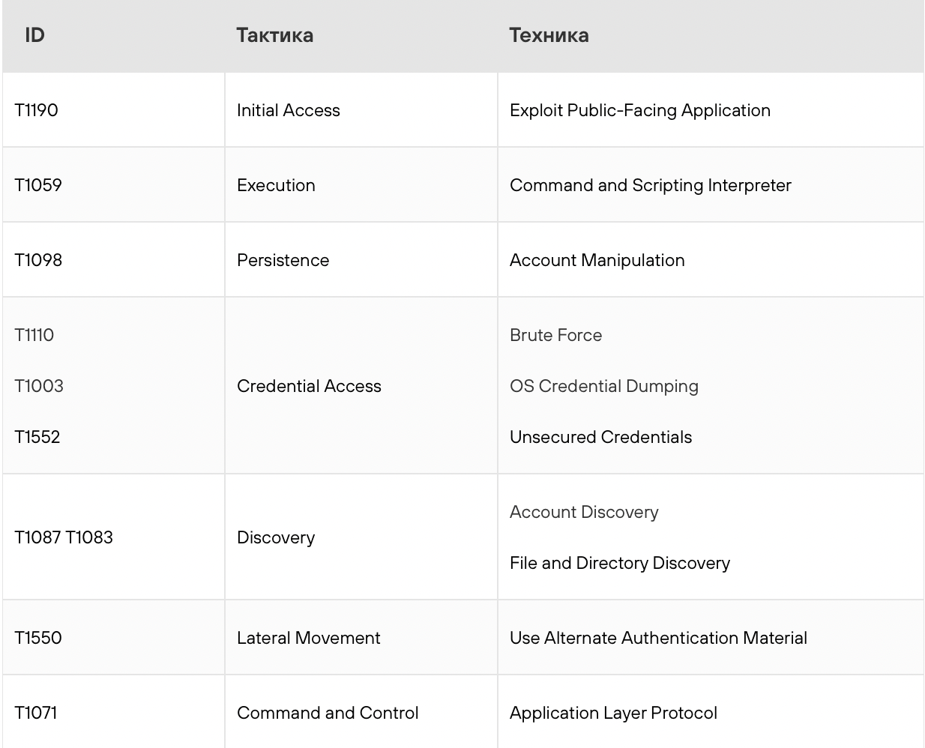The height and width of the screenshot is (748, 925).
Task: Open the OS Credential Dumping link
Action: (603, 386)
